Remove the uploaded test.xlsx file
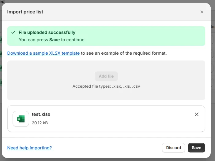 click(197, 114)
